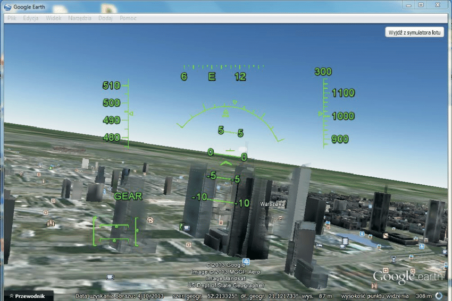Screen dimensions: 452x301
Task: Click the green GEAR indicator on HUD
Action: [128, 196]
